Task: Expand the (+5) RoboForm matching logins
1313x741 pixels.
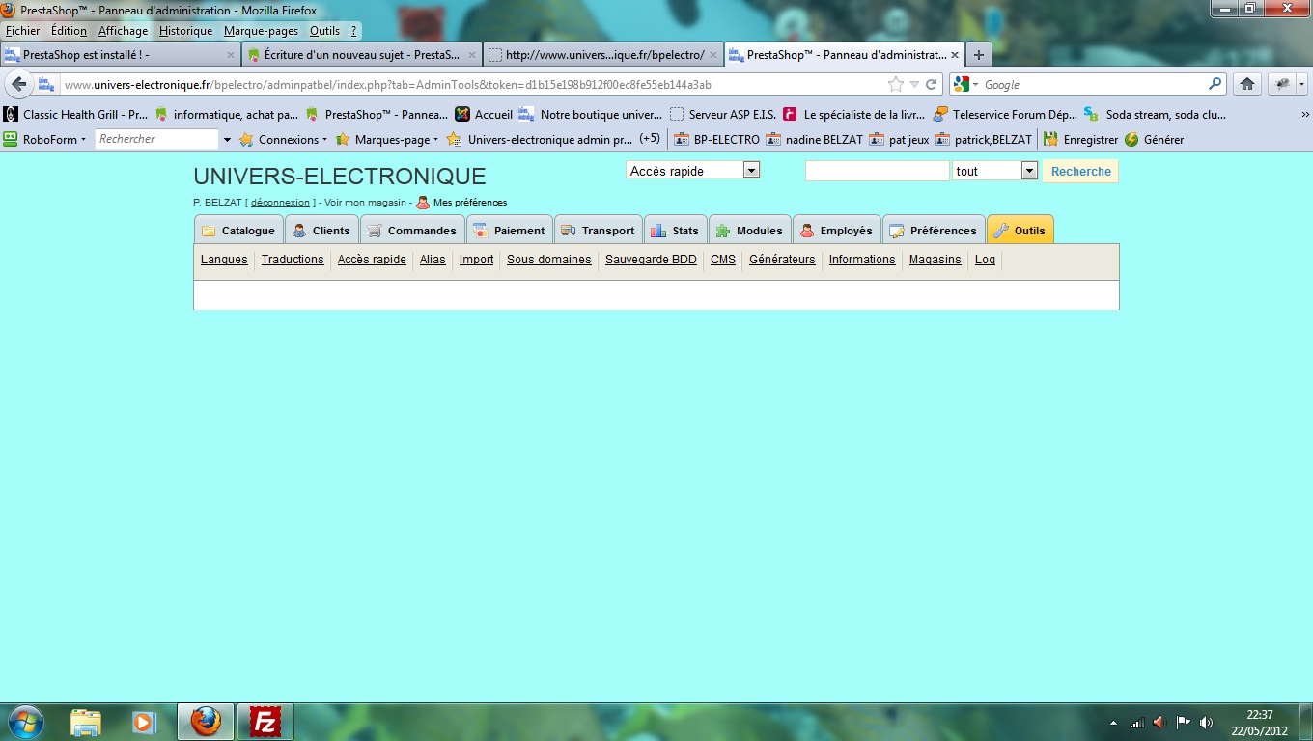Action: pos(650,139)
